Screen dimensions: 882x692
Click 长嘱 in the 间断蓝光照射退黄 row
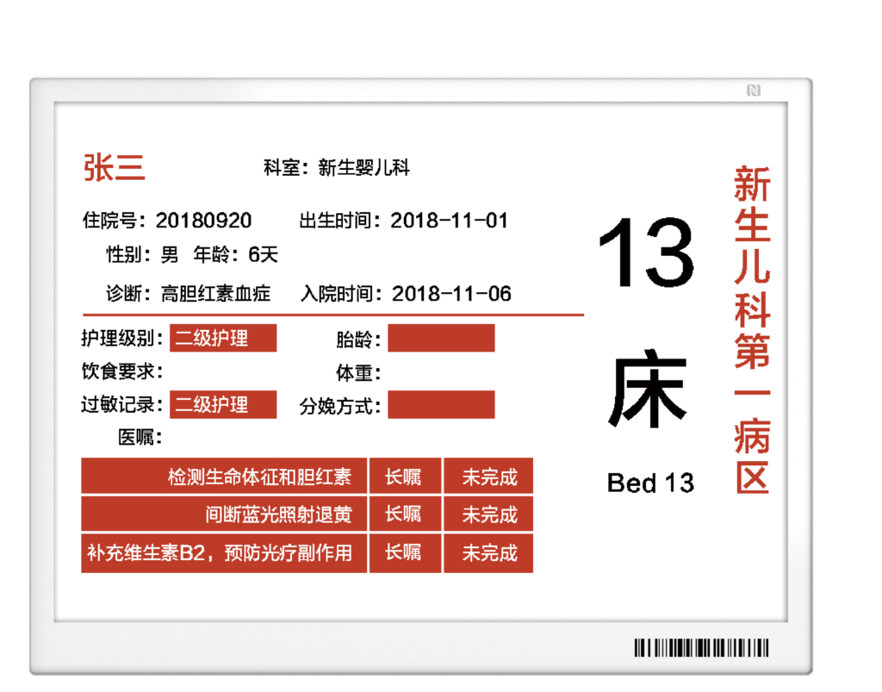(x=405, y=514)
